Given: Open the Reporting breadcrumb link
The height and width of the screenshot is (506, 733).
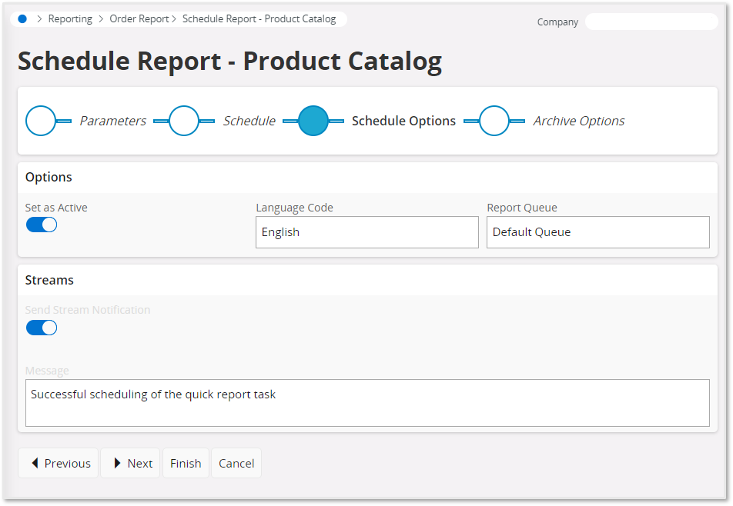Looking at the screenshot, I should [x=70, y=18].
